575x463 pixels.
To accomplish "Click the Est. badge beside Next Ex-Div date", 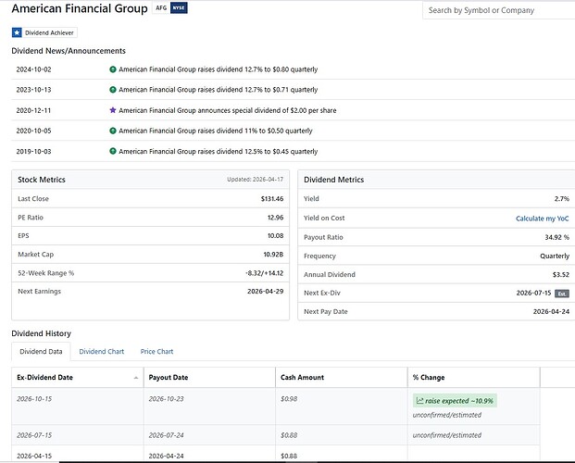I will pyautogui.click(x=562, y=294).
